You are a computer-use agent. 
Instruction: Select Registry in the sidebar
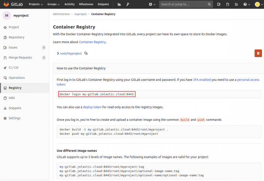coord(25,88)
